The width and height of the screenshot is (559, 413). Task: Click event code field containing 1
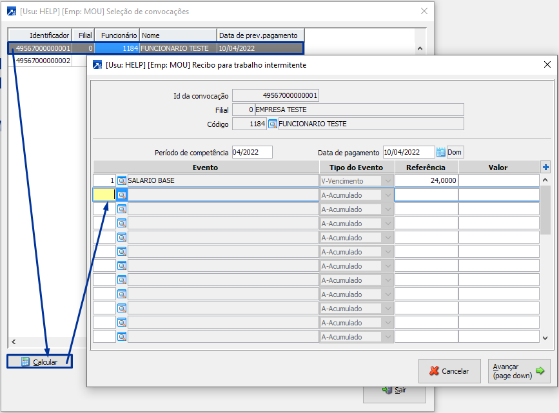coord(104,180)
